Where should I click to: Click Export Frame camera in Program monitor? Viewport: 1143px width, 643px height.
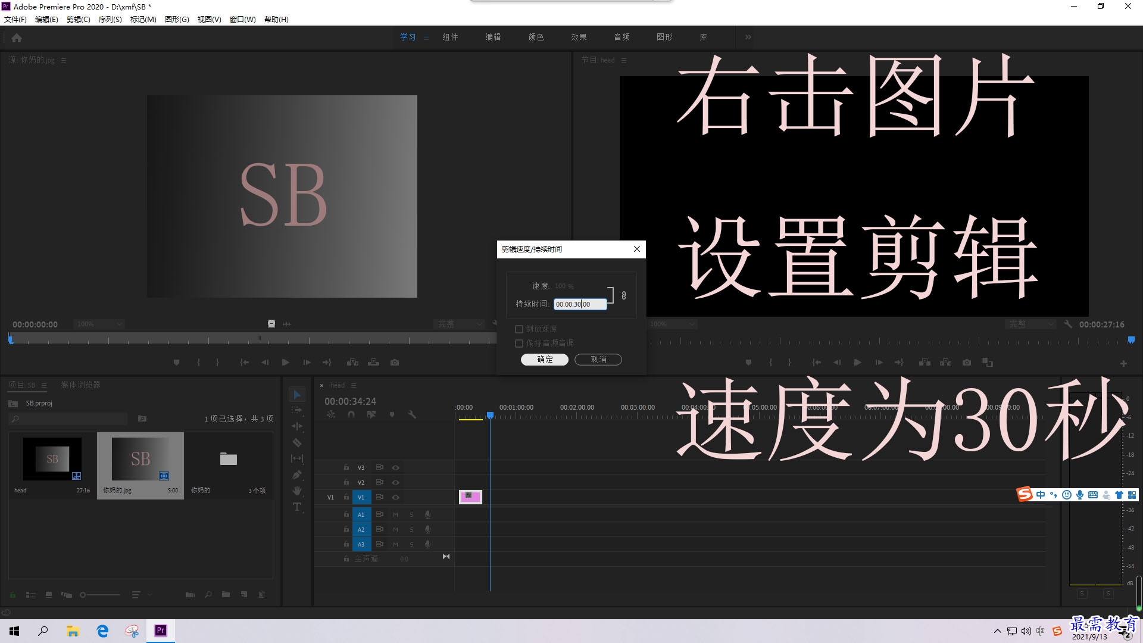click(967, 362)
